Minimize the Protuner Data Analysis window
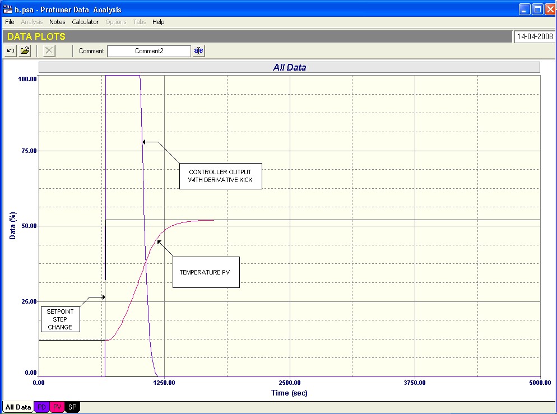The width and height of the screenshot is (557, 414). [524, 10]
